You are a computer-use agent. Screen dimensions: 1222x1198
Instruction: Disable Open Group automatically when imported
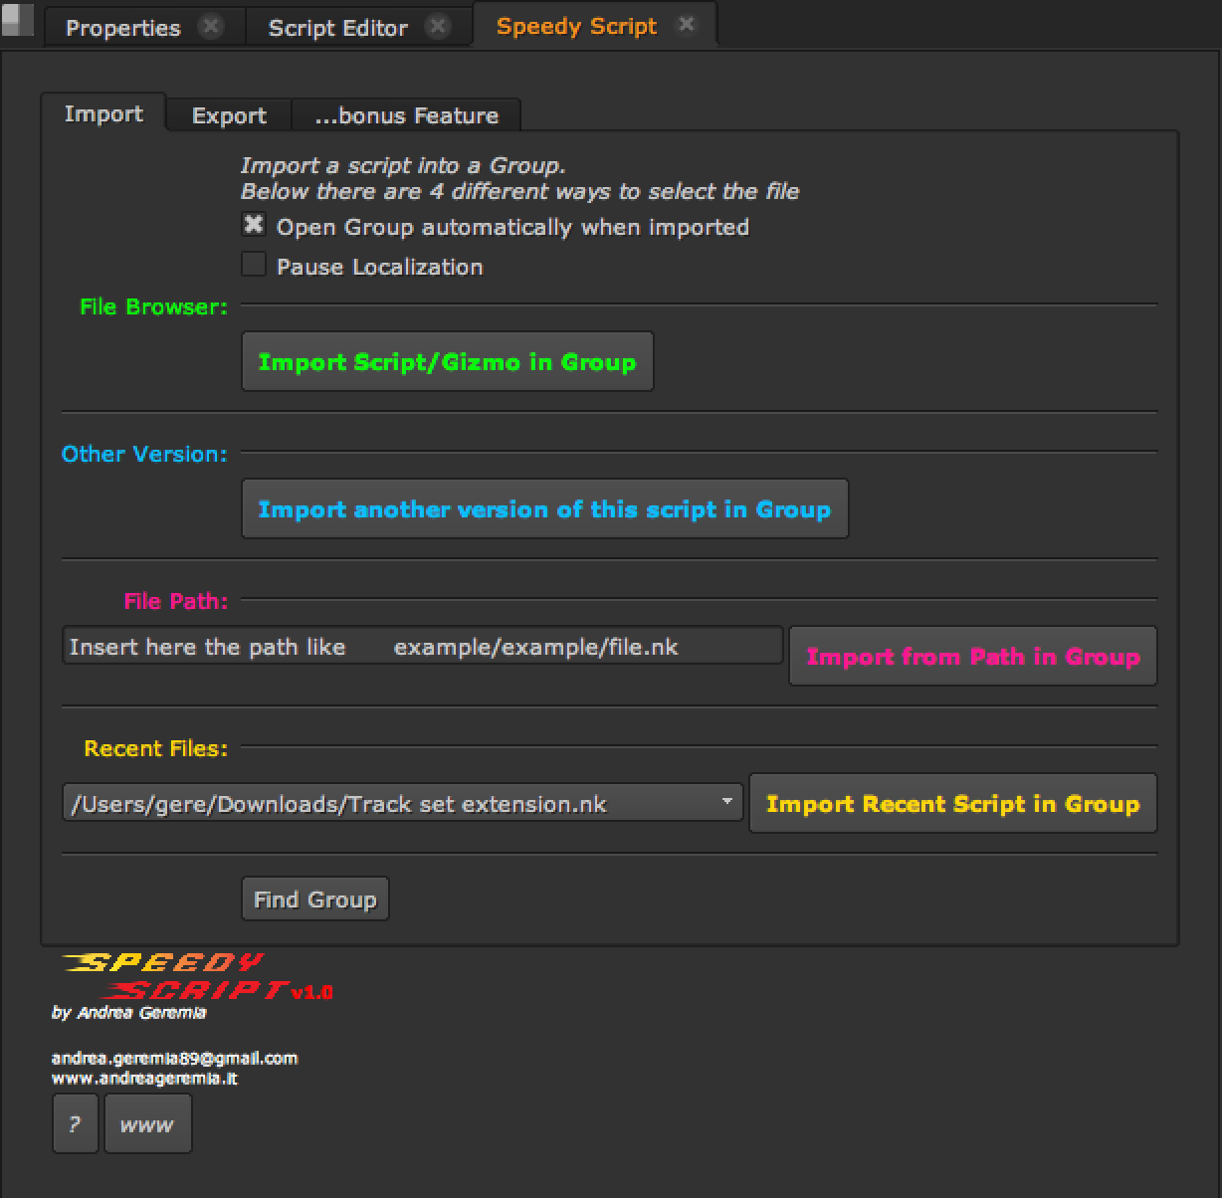pyautogui.click(x=253, y=226)
